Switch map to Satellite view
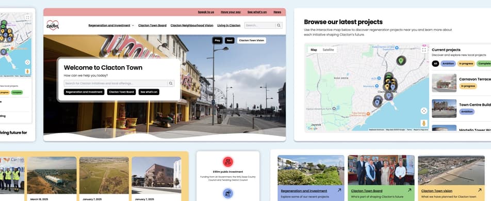The width and height of the screenshot is (491, 201). [328, 50]
